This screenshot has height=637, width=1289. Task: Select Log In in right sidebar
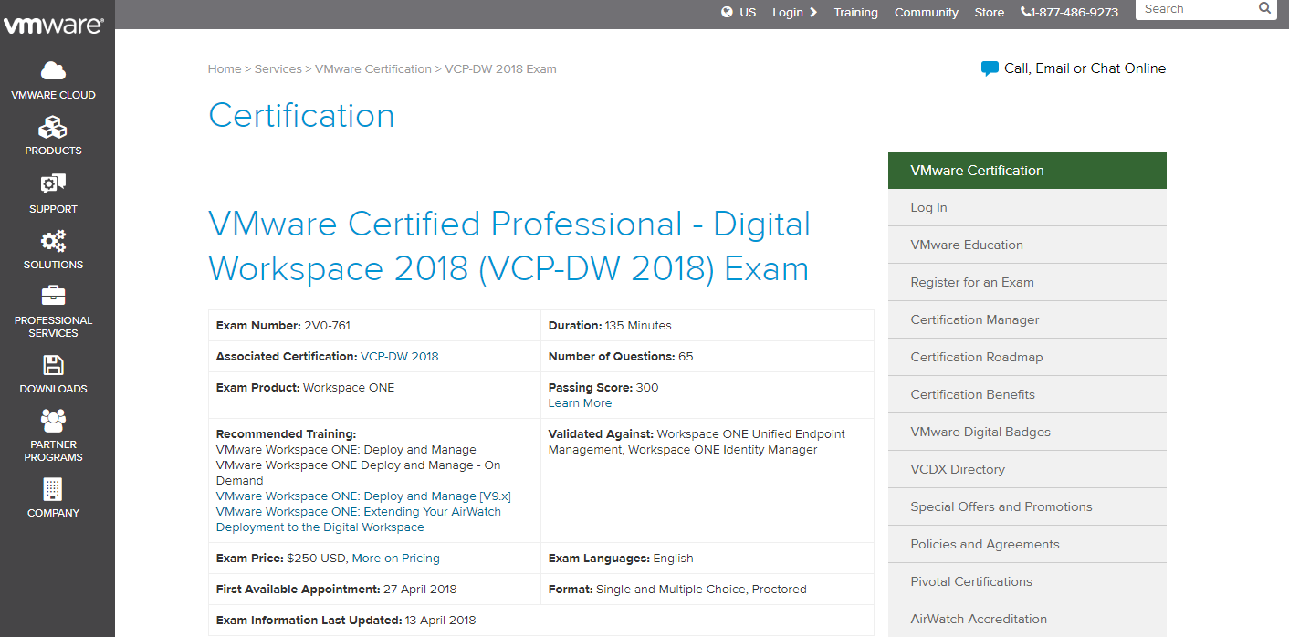tap(1027, 208)
